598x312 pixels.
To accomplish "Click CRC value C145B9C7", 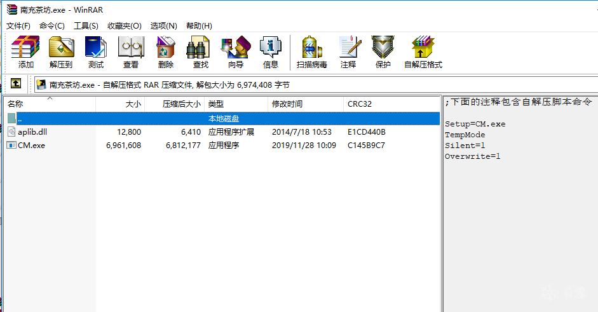I will tap(366, 146).
